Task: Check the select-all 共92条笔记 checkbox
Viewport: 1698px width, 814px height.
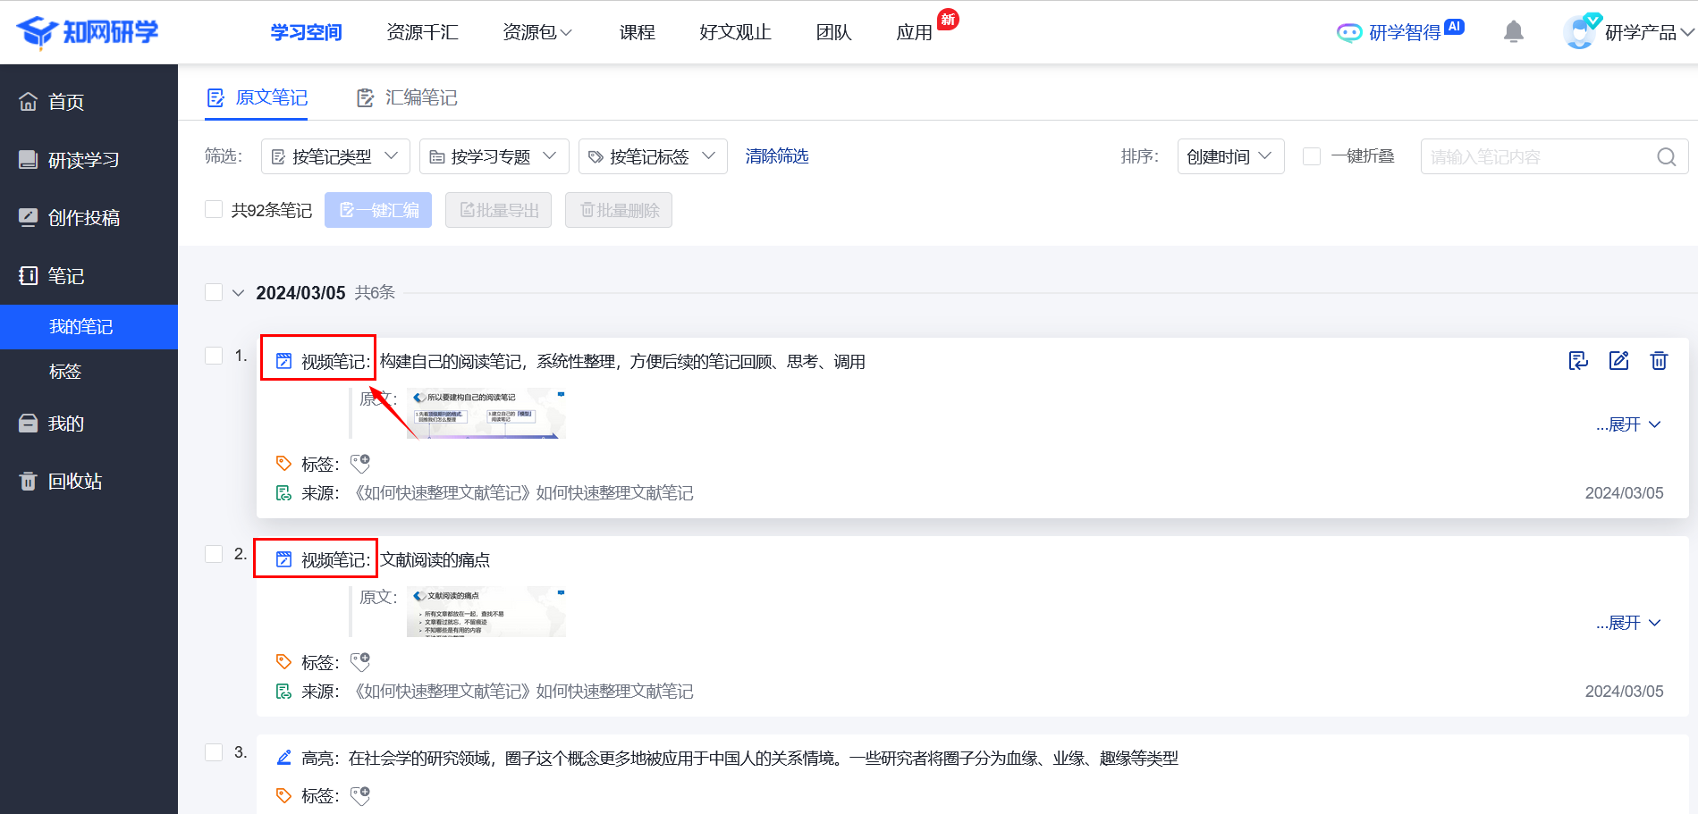Action: click(x=214, y=209)
